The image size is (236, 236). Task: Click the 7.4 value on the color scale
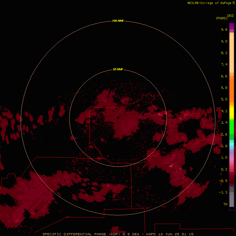pos(224,65)
